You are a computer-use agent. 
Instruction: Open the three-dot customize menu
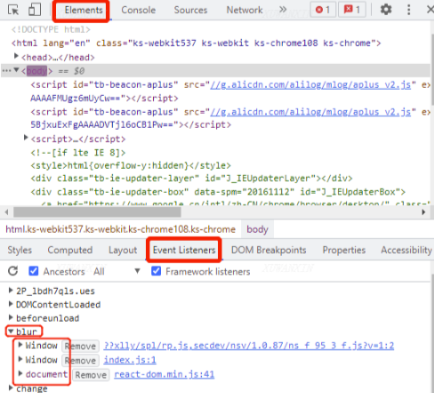[x=409, y=10]
